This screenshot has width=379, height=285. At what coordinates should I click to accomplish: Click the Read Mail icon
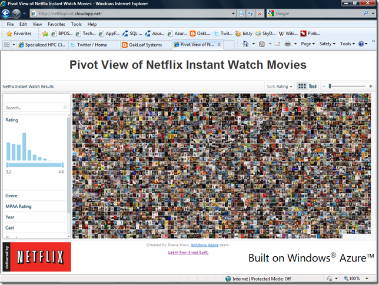(278, 44)
